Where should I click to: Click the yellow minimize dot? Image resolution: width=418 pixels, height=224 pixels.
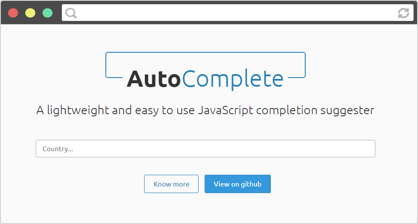(30, 13)
